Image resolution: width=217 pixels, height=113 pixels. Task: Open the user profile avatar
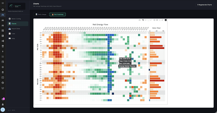point(3,110)
